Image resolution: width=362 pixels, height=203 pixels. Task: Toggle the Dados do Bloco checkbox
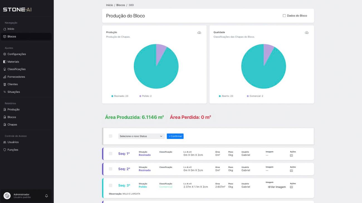click(x=284, y=16)
